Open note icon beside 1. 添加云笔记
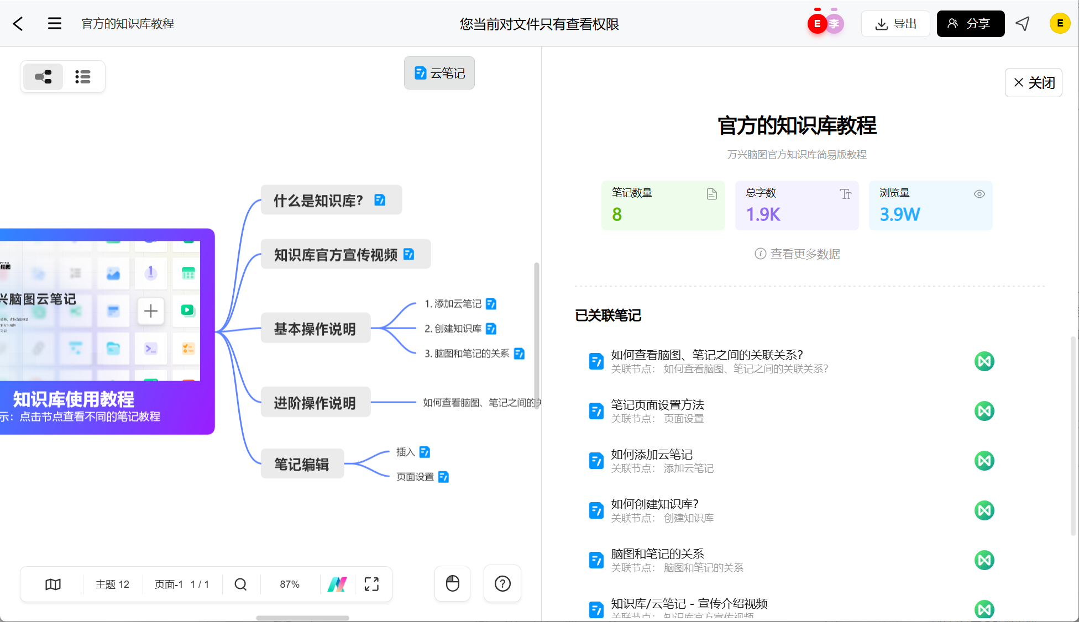Viewport: 1079px width, 622px height. (x=491, y=304)
